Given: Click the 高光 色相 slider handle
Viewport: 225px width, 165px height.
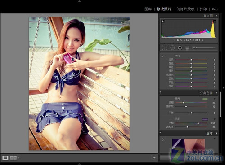Looking at the screenshot, I should pyautogui.click(x=184, y=103).
